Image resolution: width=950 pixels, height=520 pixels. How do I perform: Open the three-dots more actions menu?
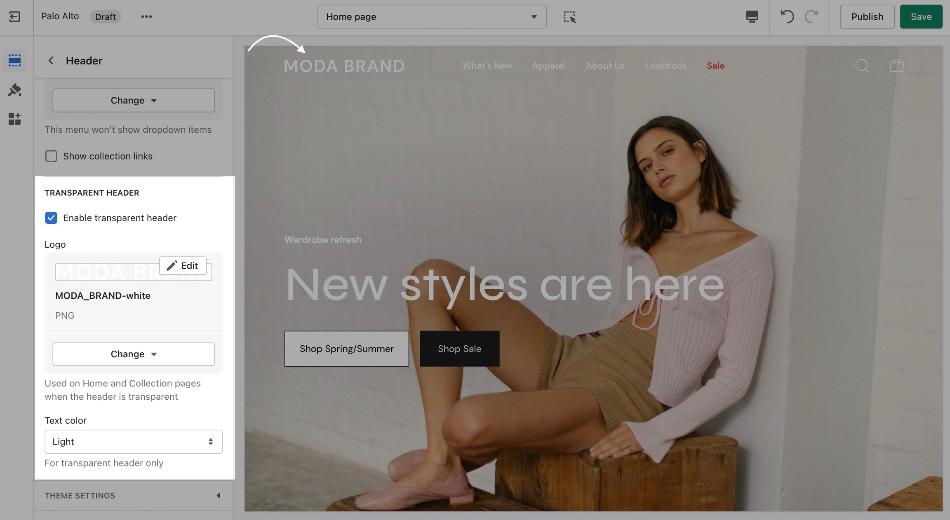click(x=146, y=16)
